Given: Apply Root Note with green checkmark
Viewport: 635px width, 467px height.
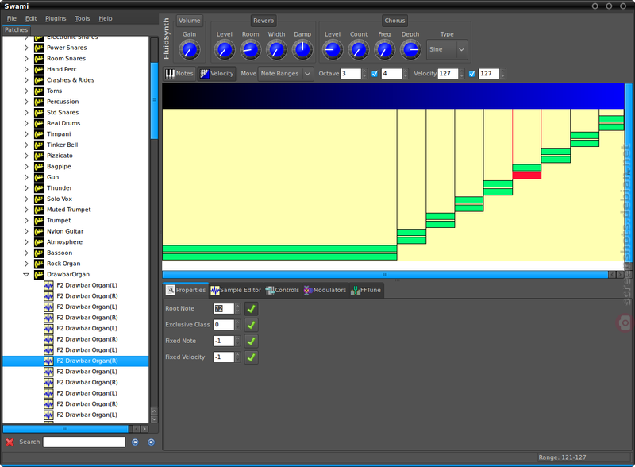Looking at the screenshot, I should tap(251, 308).
